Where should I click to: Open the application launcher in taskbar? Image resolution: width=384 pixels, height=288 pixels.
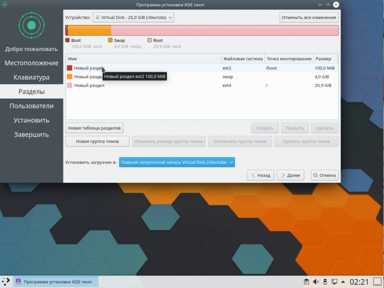(x=6, y=281)
